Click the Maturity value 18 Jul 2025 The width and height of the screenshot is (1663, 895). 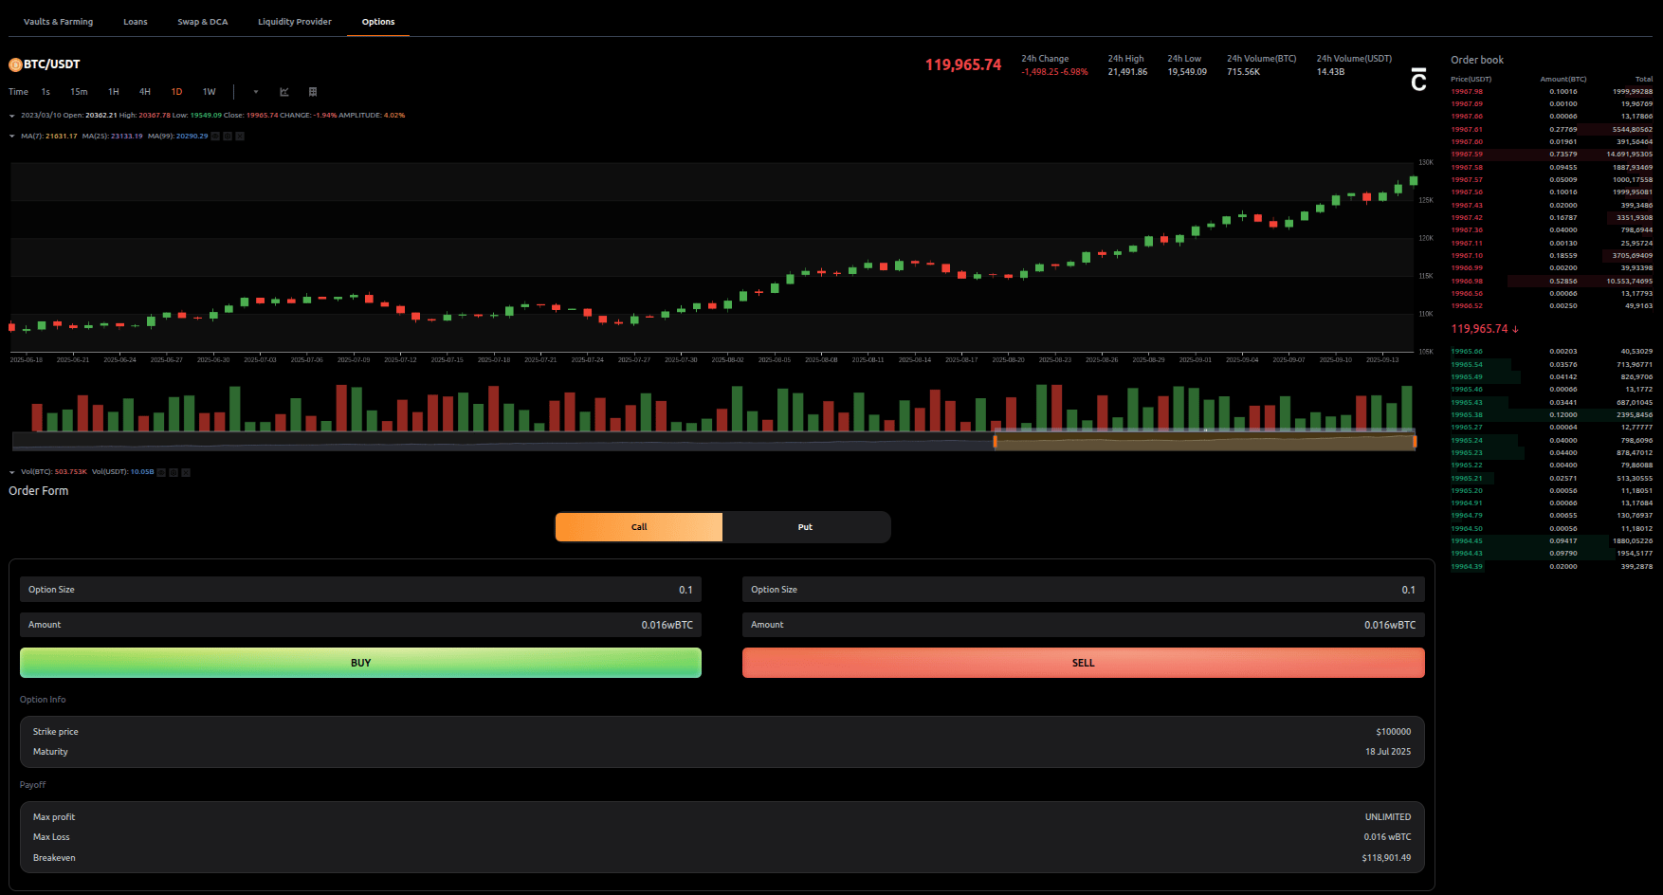[1388, 752]
